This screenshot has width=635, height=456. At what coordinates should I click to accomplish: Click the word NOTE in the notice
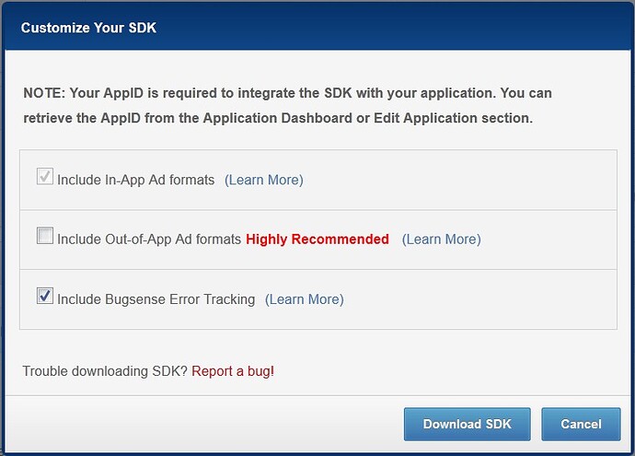tap(44, 93)
